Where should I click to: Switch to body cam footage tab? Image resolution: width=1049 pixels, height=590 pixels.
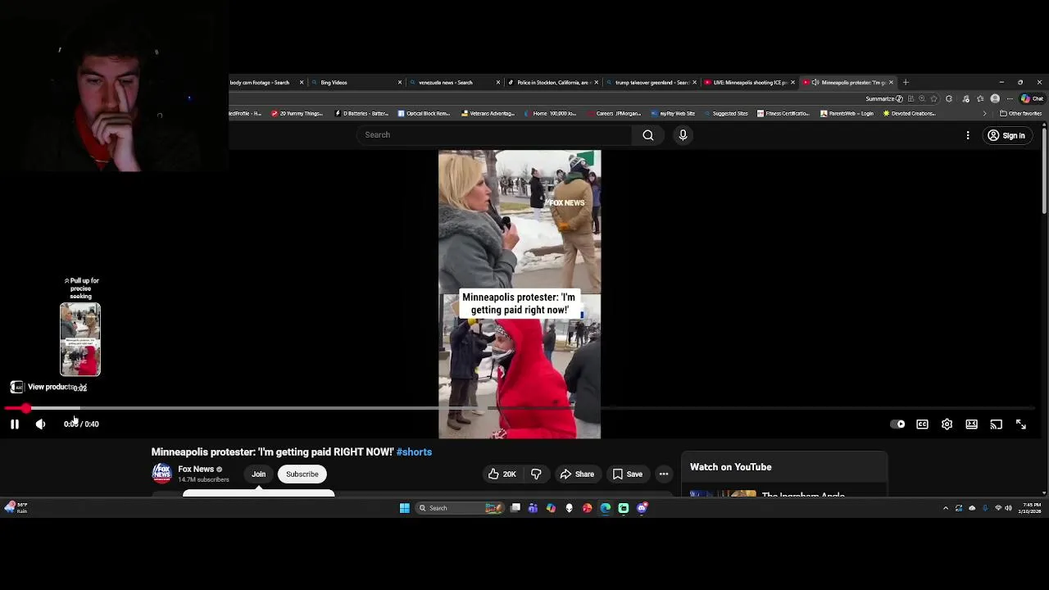coord(261,82)
